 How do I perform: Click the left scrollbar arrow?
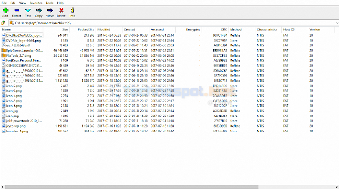tap(2, 187)
